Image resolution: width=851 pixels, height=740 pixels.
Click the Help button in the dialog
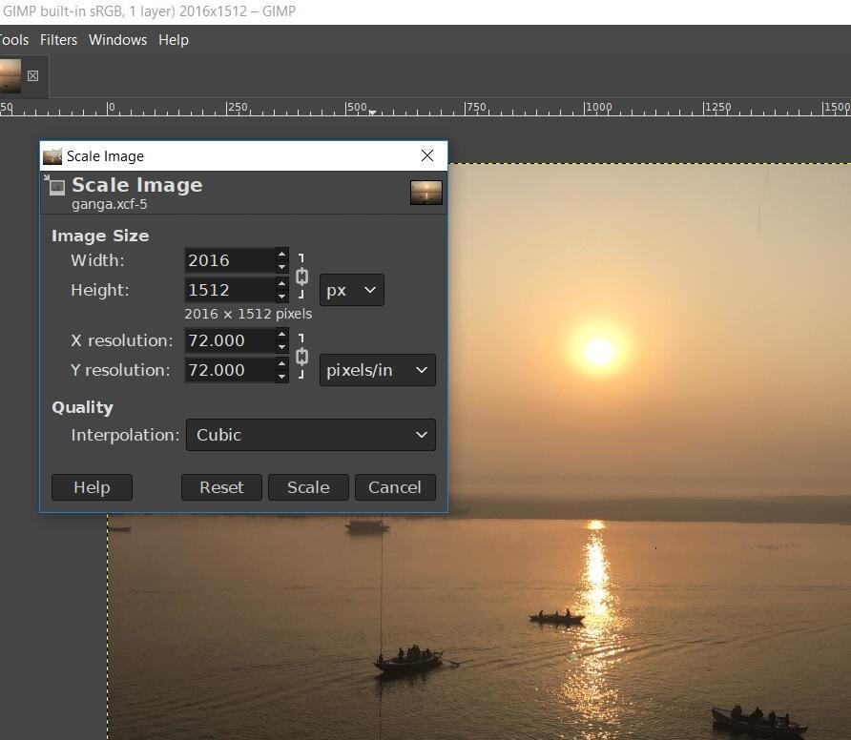92,487
